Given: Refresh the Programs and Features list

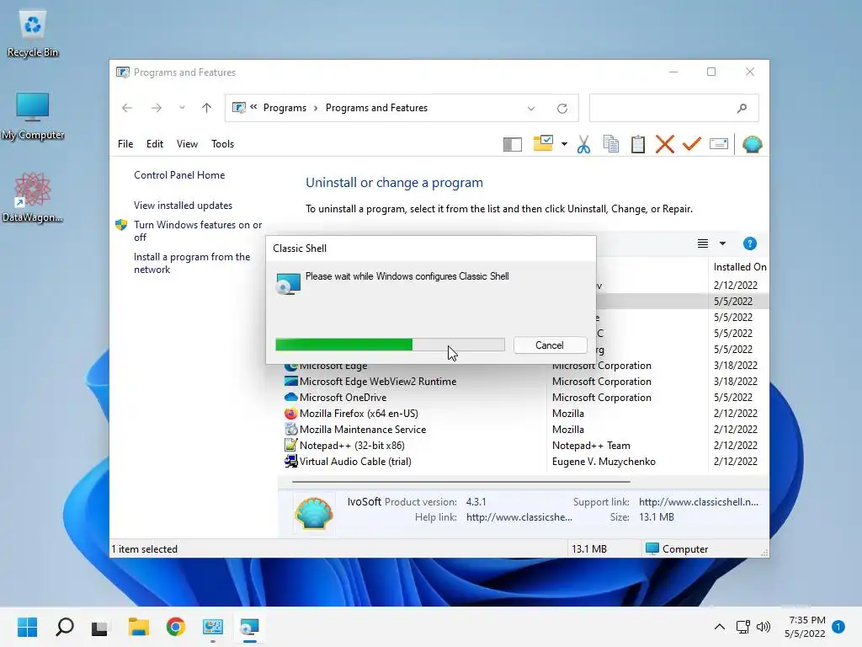Looking at the screenshot, I should click(561, 109).
